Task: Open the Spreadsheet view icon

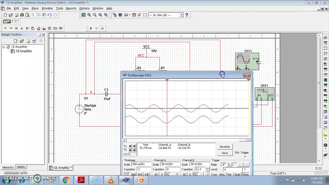Action: point(120,15)
